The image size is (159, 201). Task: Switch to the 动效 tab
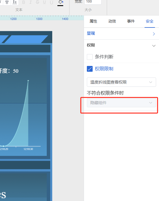pos(112,21)
